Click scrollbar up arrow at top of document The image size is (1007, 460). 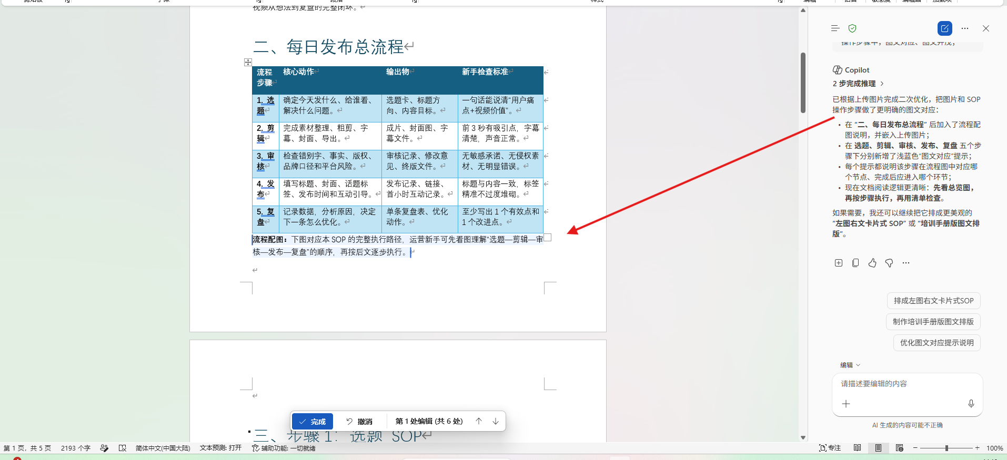point(803,10)
